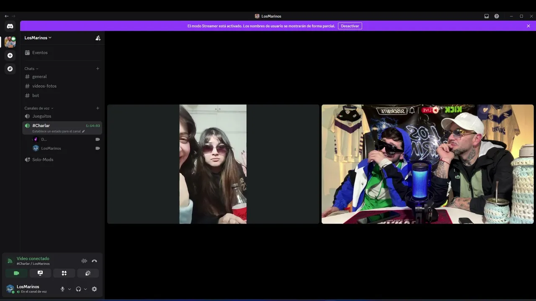The width and height of the screenshot is (536, 301).
Task: Select the #Charlar voice channel
Action: (62, 128)
